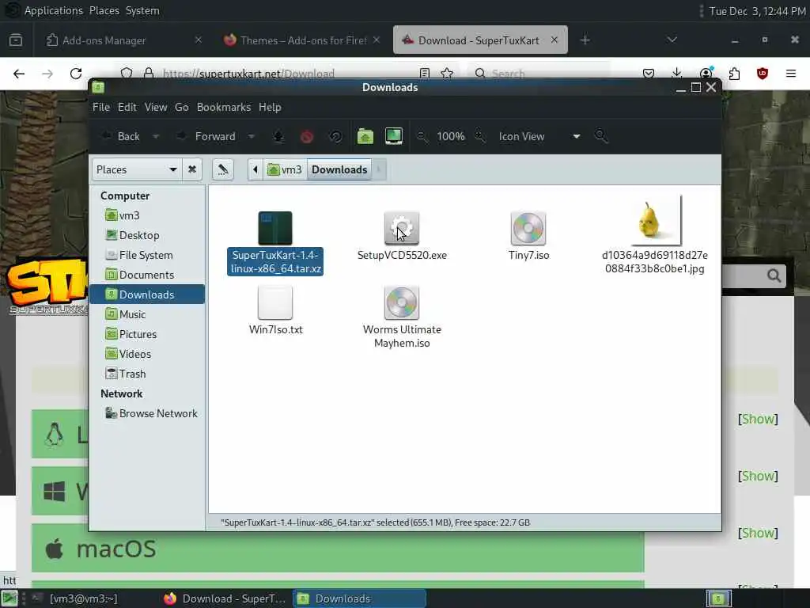Viewport: 810px width, 608px height.
Task: Select Videos in the sidebar
Action: point(148,354)
